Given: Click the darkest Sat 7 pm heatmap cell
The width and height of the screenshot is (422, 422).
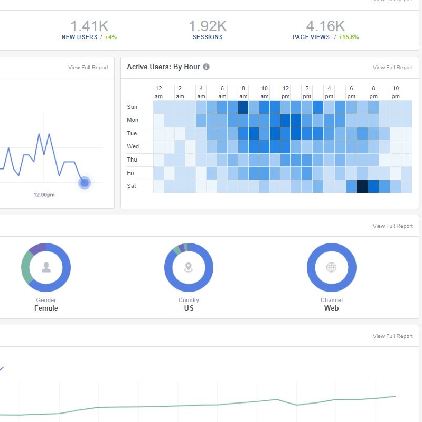Looking at the screenshot, I should coord(362,186).
